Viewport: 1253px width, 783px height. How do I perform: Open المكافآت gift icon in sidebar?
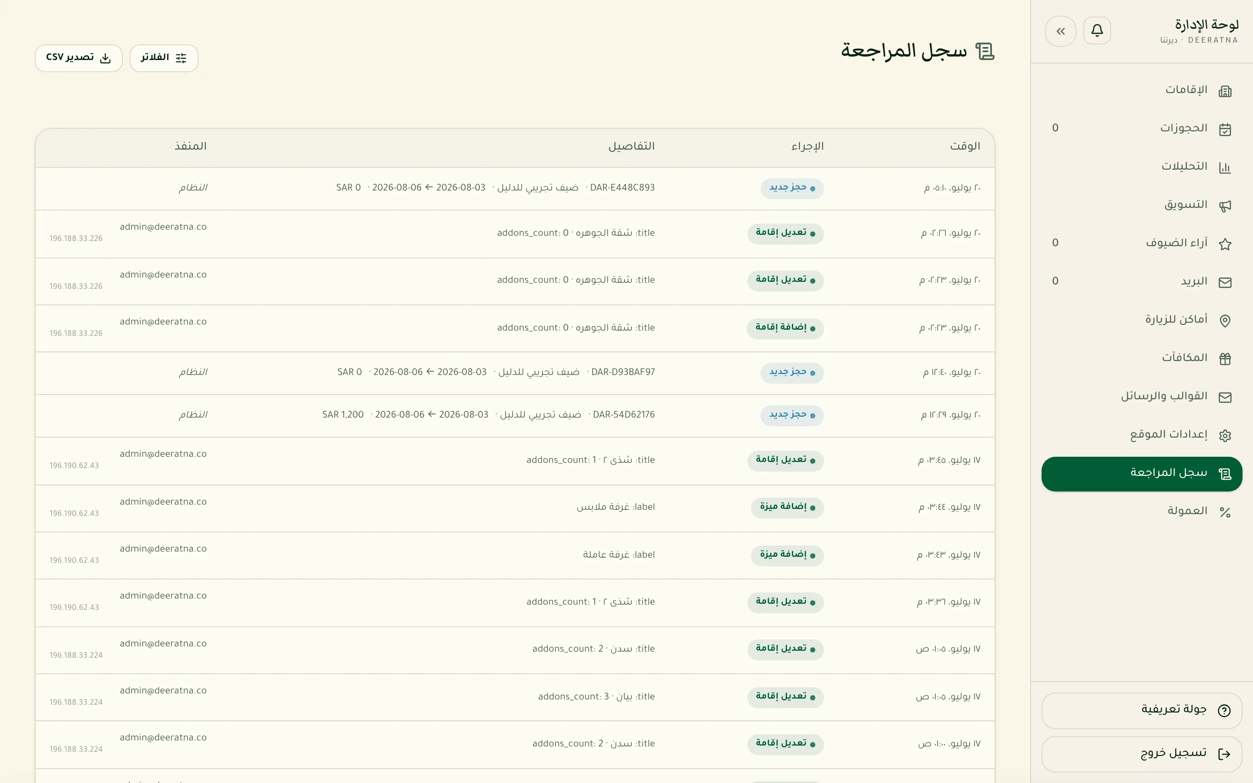[1225, 358]
